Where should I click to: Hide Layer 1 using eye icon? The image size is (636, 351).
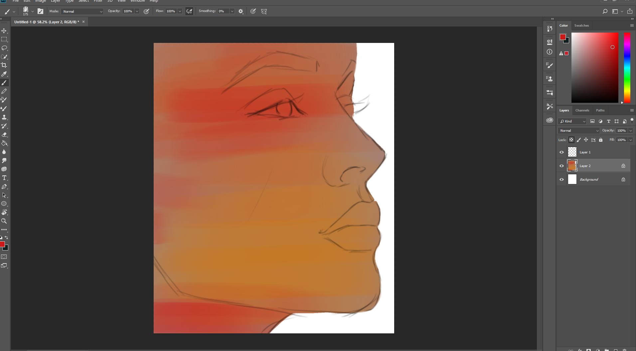(562, 152)
